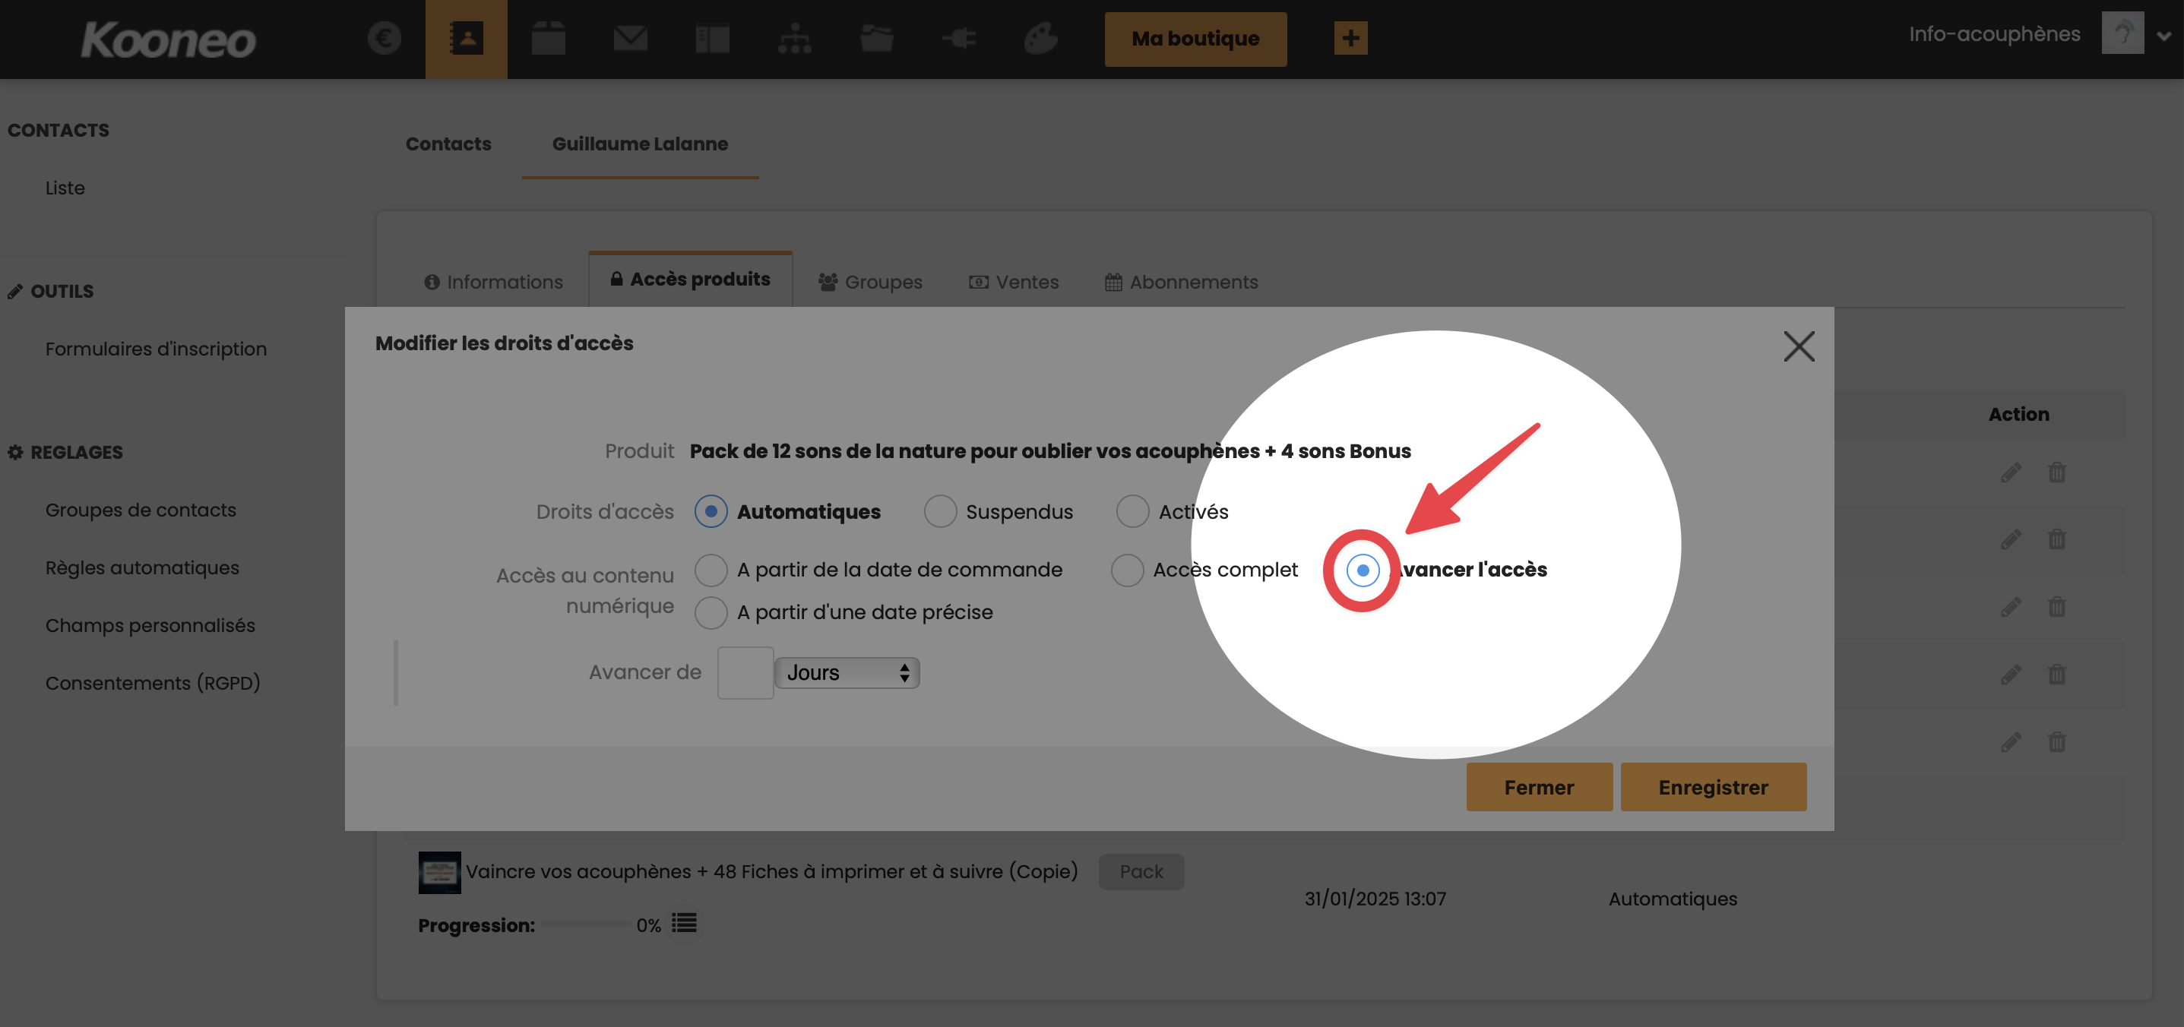The width and height of the screenshot is (2184, 1027).
Task: Open the sitemap hierarchy icon
Action: (794, 38)
